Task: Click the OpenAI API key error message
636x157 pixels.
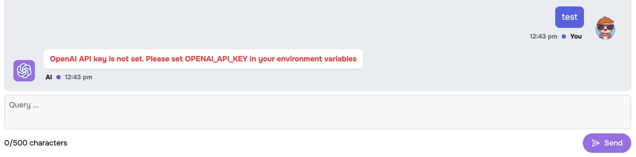Action: coord(203,59)
